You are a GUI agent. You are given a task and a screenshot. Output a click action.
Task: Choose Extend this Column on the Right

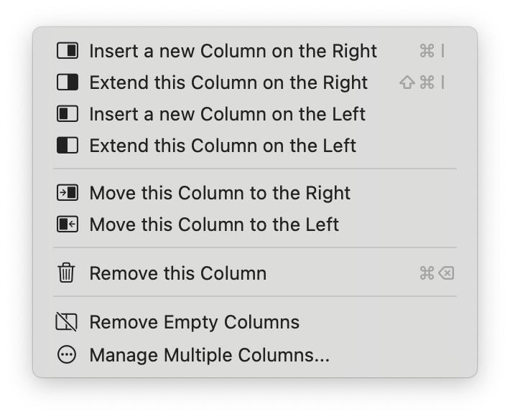pyautogui.click(x=255, y=82)
